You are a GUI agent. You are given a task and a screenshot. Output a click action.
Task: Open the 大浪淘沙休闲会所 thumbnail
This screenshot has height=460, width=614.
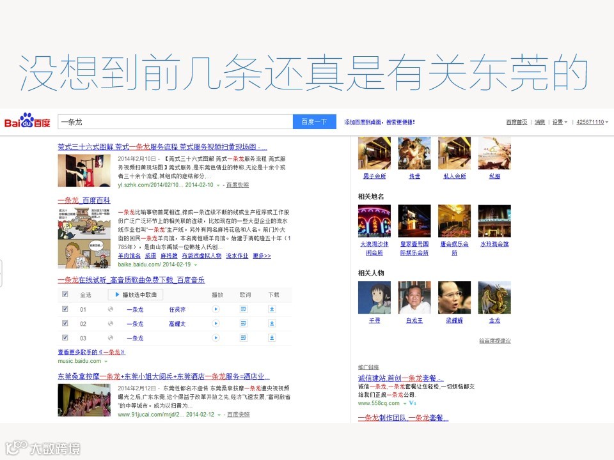tap(374, 221)
